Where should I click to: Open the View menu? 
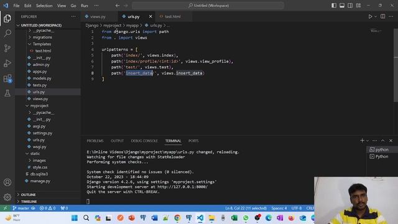[62, 6]
